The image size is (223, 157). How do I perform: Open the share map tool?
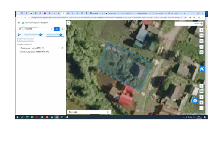[x=201, y=47]
